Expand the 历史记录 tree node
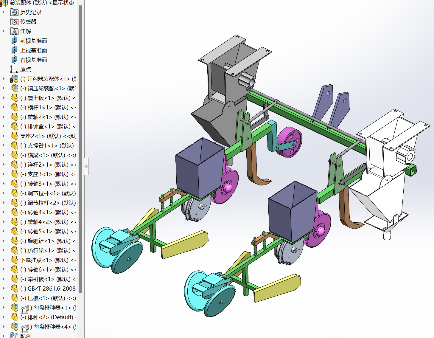 tap(4, 12)
